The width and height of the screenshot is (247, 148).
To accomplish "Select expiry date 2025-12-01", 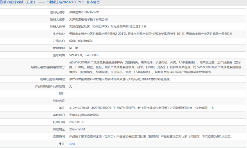I will pyautogui.click(x=77, y=129).
